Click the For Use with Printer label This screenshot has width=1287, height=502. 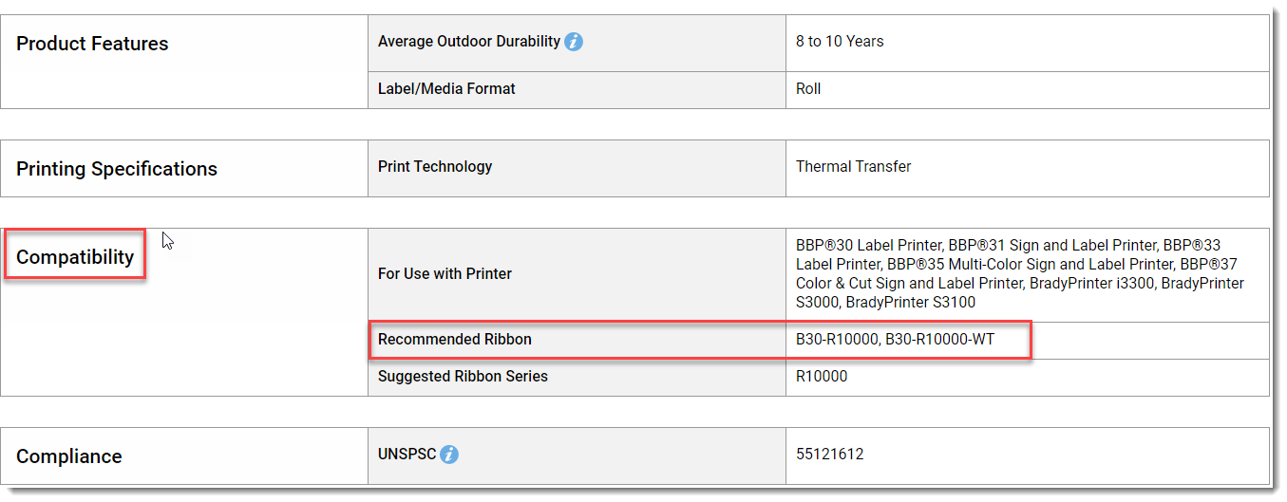(445, 273)
